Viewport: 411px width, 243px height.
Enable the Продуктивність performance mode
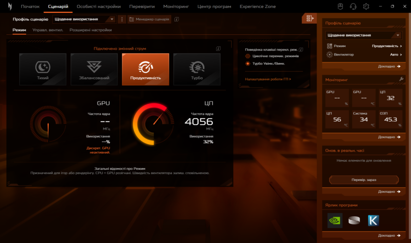[x=145, y=69]
